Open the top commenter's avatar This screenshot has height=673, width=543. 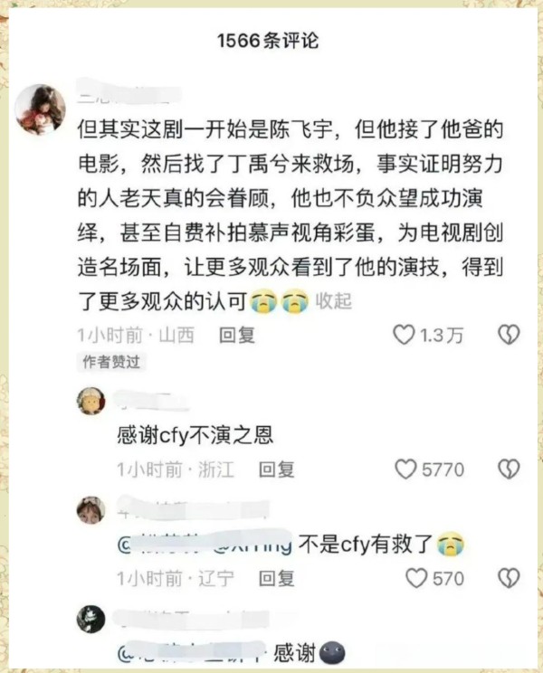[40, 109]
